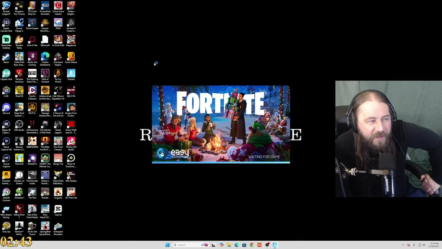Click the Palworld desktop icon
Image resolution: width=442 pixels, height=249 pixels.
(19, 159)
